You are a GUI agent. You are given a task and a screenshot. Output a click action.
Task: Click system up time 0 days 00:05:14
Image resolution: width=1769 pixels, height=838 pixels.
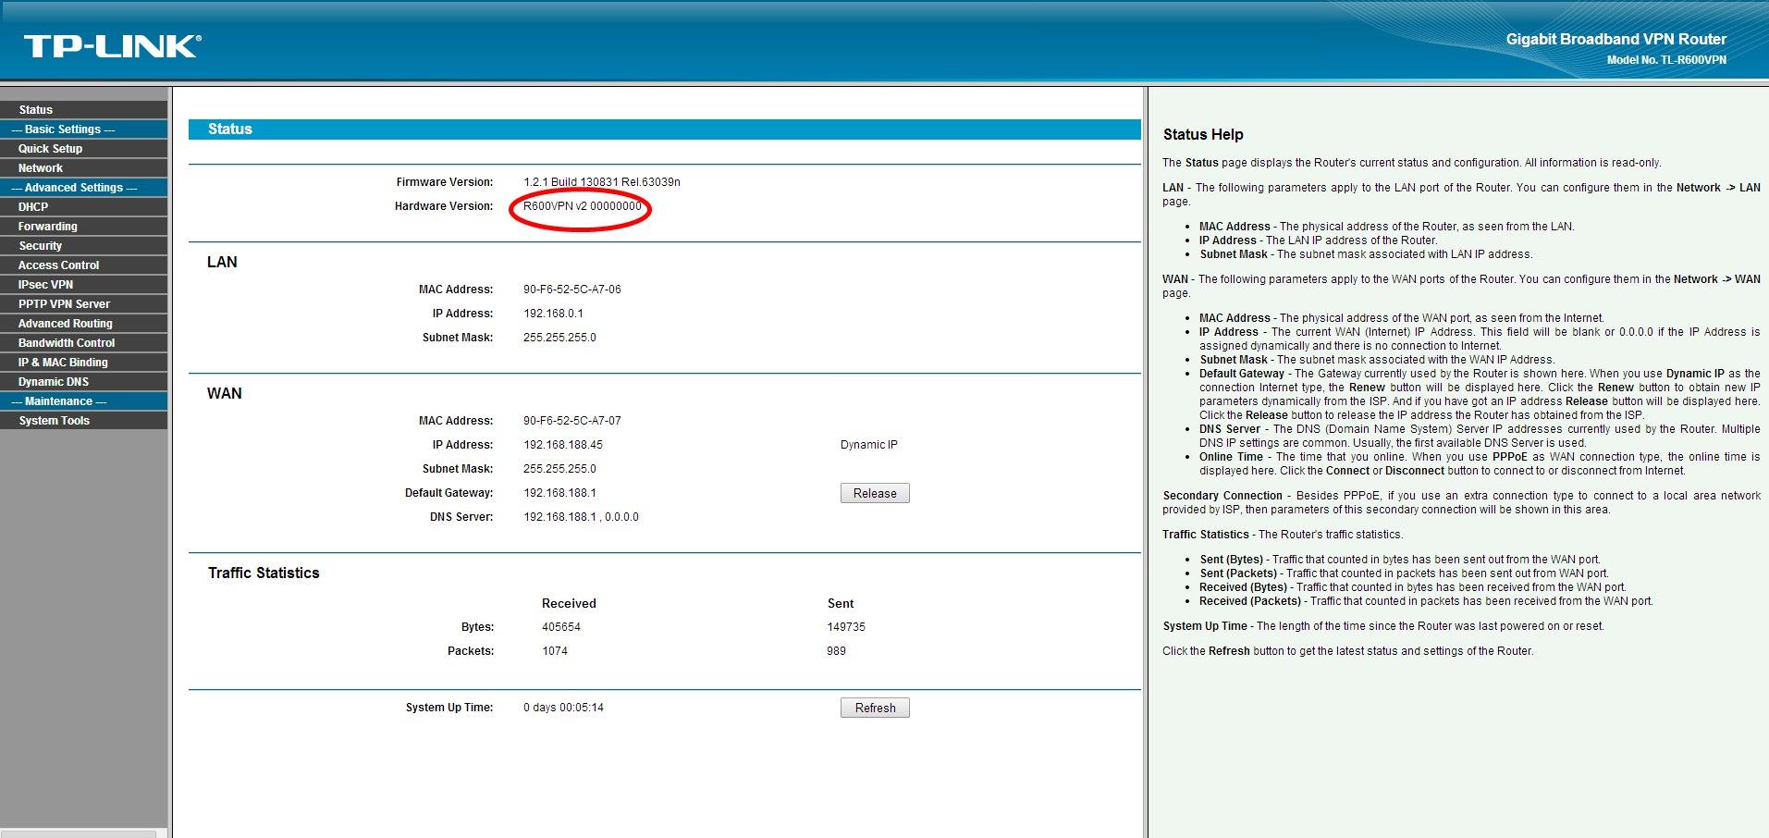point(563,708)
